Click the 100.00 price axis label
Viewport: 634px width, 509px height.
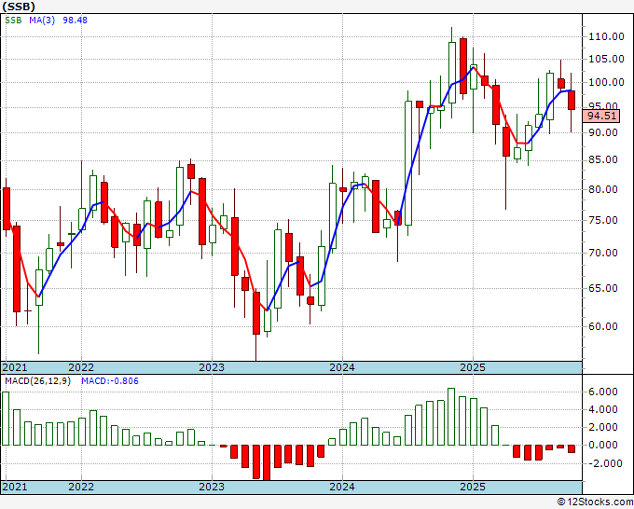pos(606,82)
